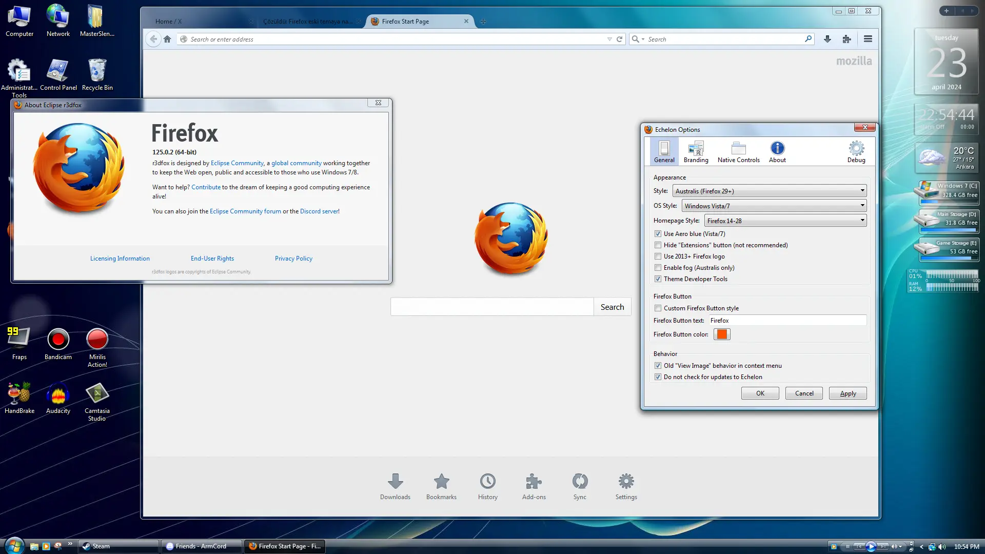Viewport: 985px width, 554px height.
Task: Enable fog (Australis only) checkbox
Action: pyautogui.click(x=658, y=268)
